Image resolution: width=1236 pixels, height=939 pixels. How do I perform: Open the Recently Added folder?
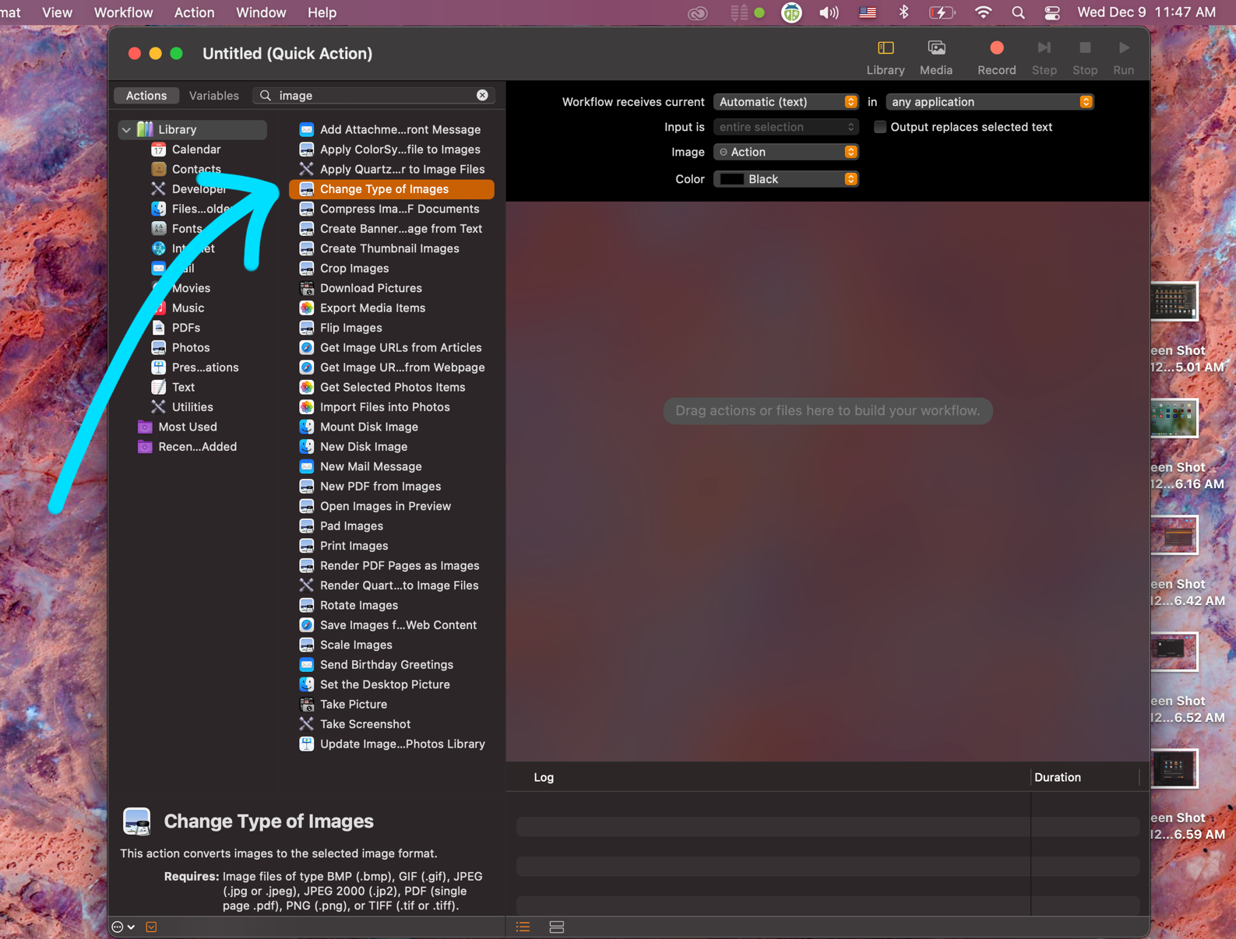click(x=196, y=447)
